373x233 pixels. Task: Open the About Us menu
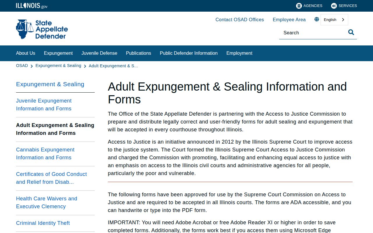(x=26, y=53)
